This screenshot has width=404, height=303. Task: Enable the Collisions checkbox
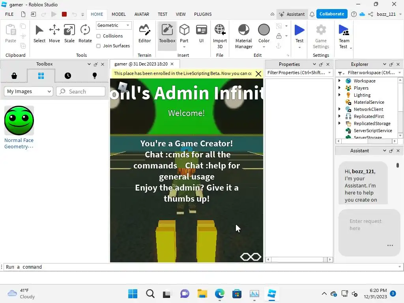pos(98,36)
